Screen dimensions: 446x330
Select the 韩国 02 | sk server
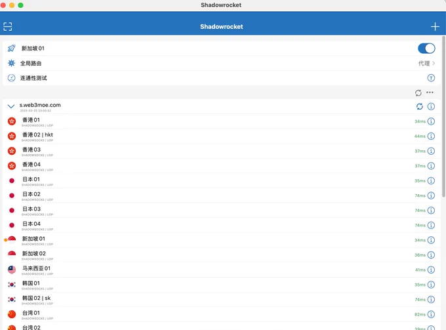[223, 299]
